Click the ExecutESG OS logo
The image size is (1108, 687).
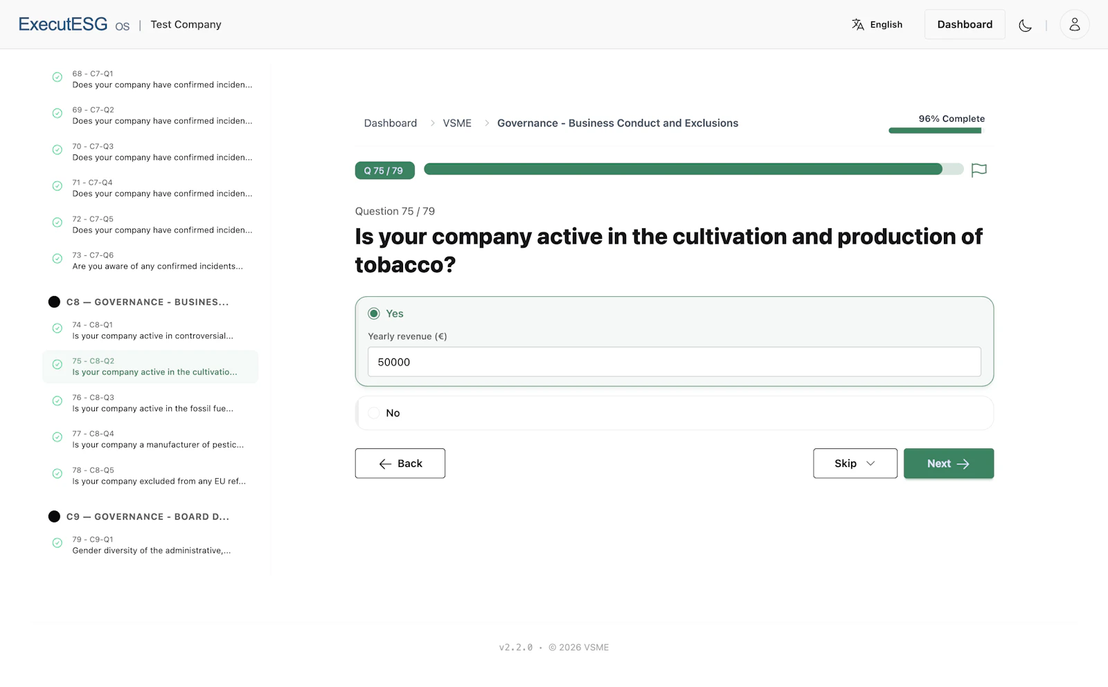(74, 24)
